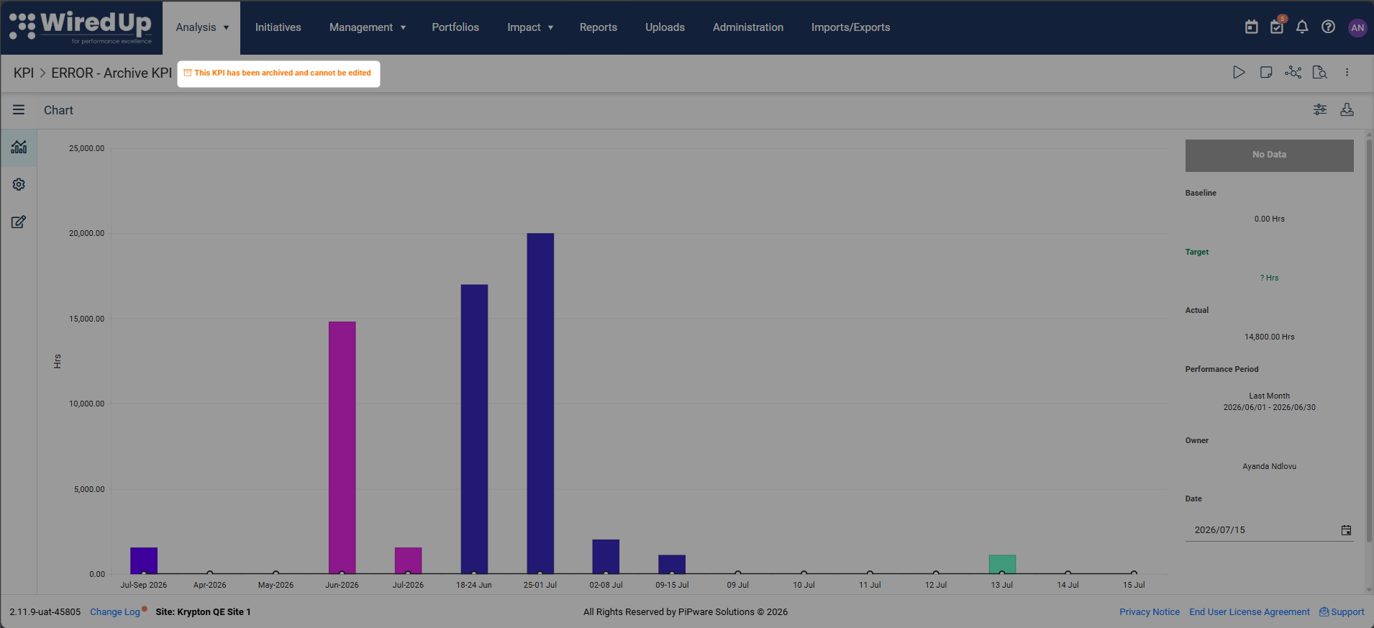
Task: Open the calendar icon in top bar
Action: click(x=1252, y=27)
